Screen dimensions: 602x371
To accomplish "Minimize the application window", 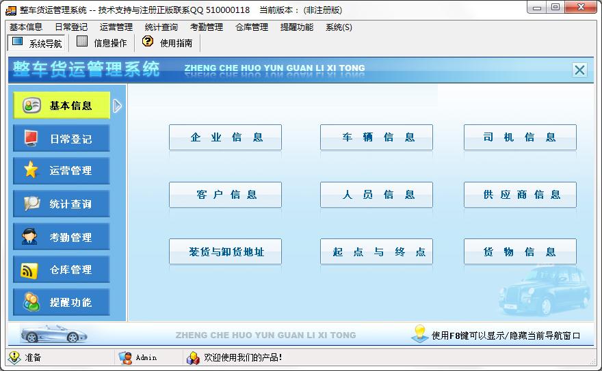I will click(x=537, y=8).
